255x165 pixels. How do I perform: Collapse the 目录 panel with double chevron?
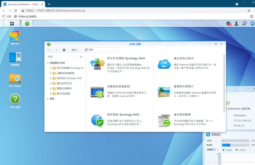[x=81, y=57]
